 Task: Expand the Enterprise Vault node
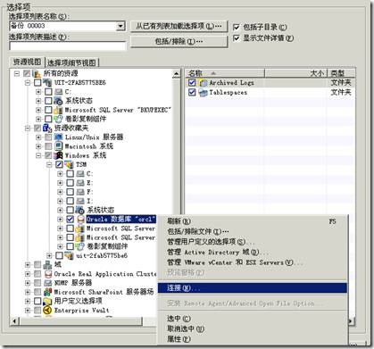28,311
